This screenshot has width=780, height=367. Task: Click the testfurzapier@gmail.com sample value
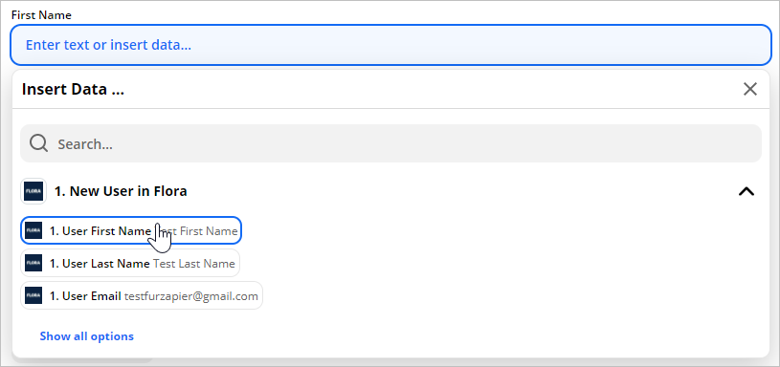point(191,296)
